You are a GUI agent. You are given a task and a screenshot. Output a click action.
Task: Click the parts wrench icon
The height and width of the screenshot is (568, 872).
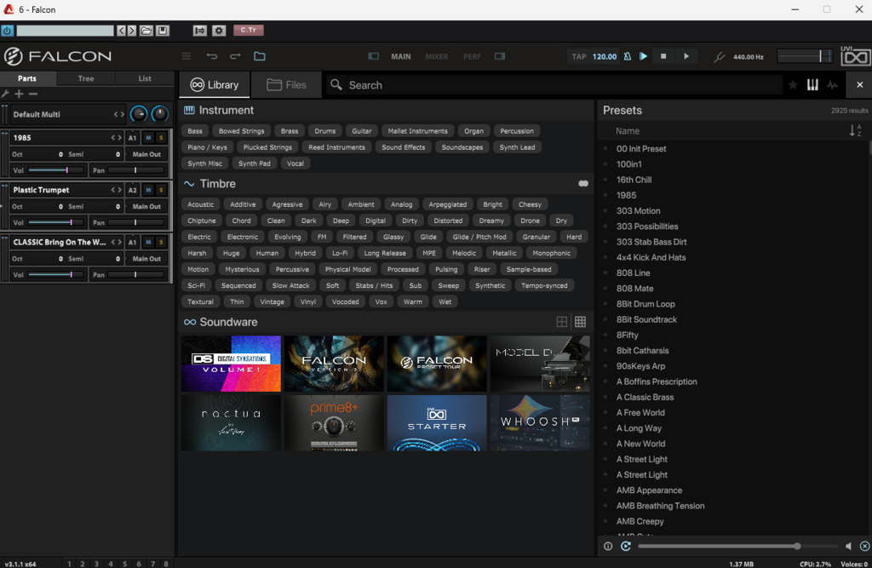point(6,94)
